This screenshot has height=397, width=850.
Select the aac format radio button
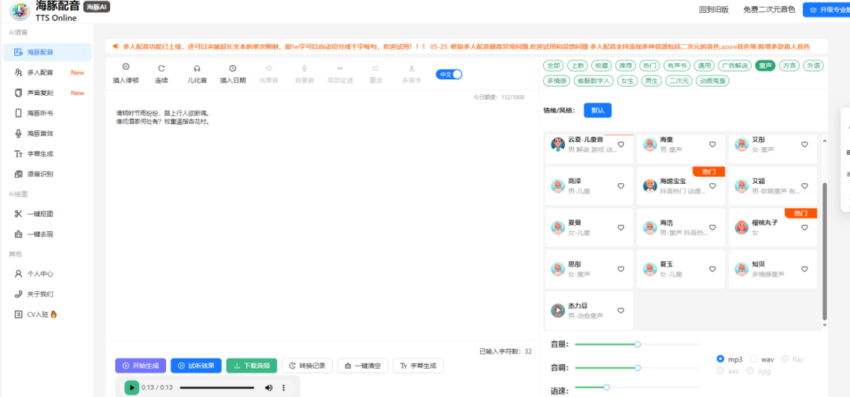click(720, 371)
